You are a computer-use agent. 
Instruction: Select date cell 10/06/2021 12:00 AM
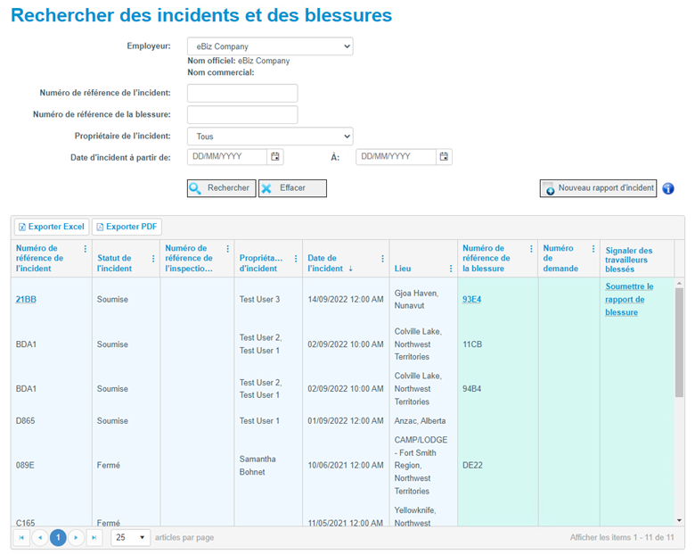[x=346, y=465]
